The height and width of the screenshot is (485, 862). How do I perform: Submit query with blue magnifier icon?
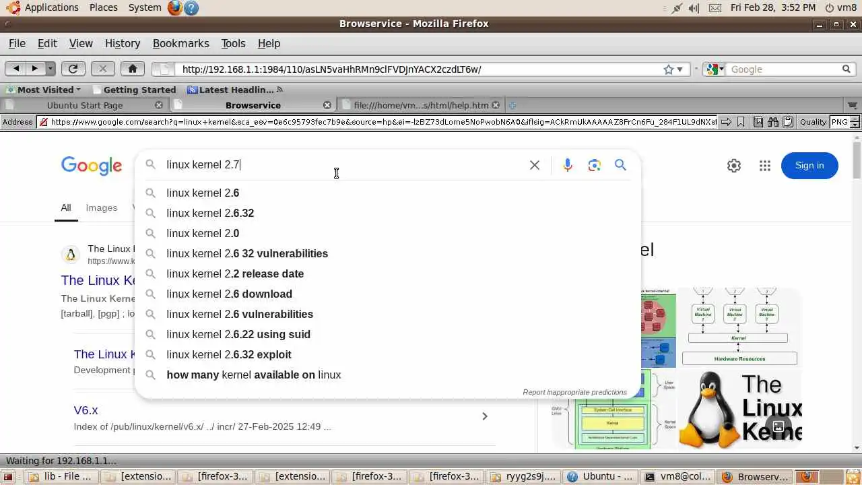click(x=620, y=165)
